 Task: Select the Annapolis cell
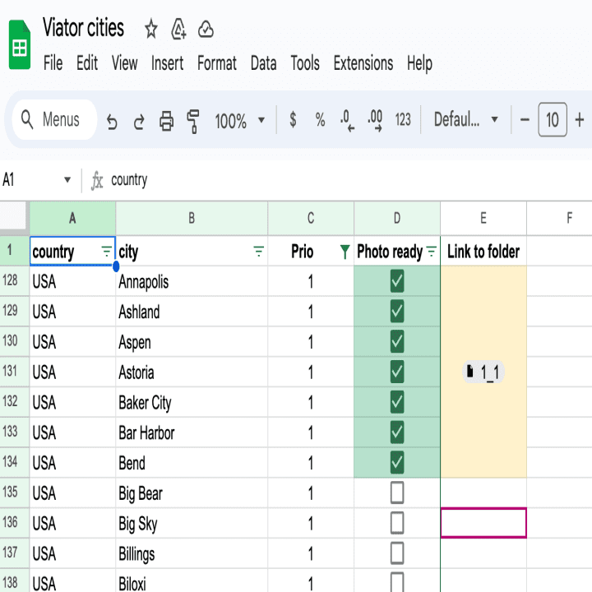192,281
